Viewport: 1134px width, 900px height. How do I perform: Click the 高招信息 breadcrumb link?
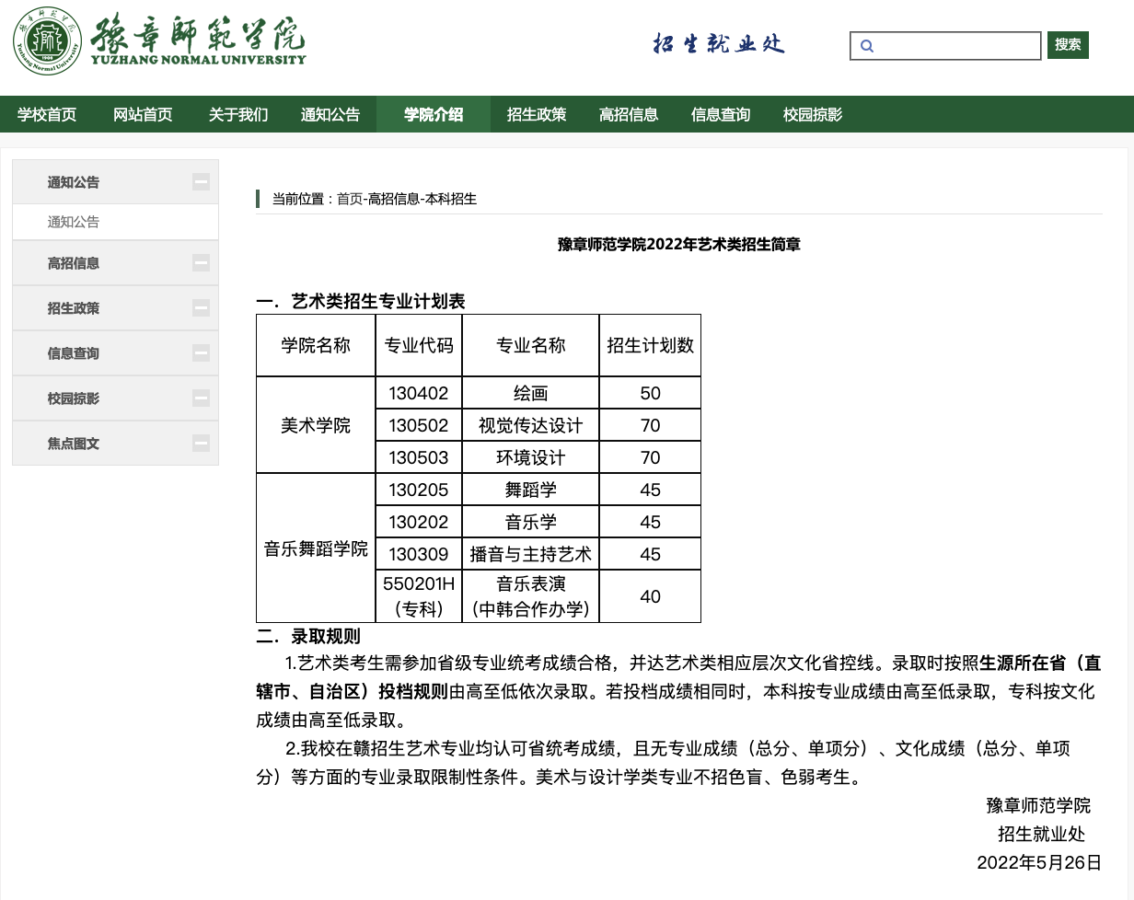[394, 199]
